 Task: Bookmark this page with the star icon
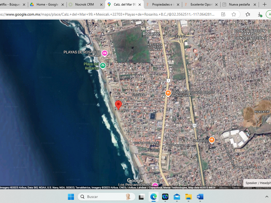[x=234, y=15]
